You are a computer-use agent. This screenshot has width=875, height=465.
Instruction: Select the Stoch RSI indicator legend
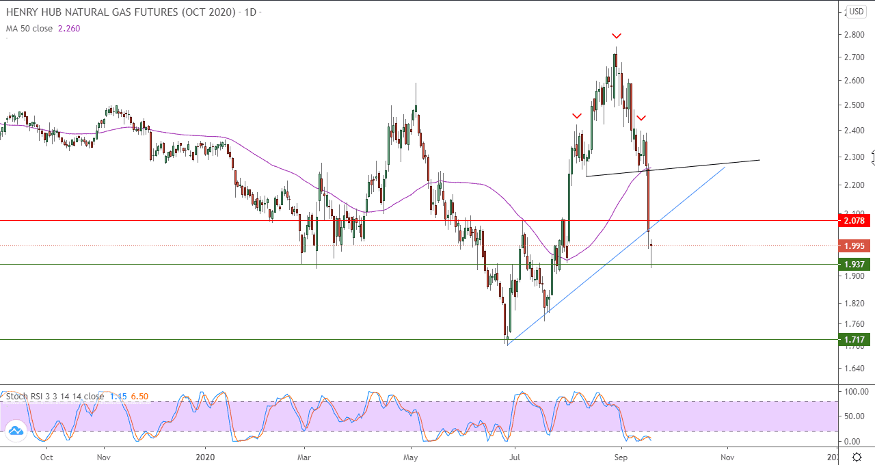click(x=55, y=396)
